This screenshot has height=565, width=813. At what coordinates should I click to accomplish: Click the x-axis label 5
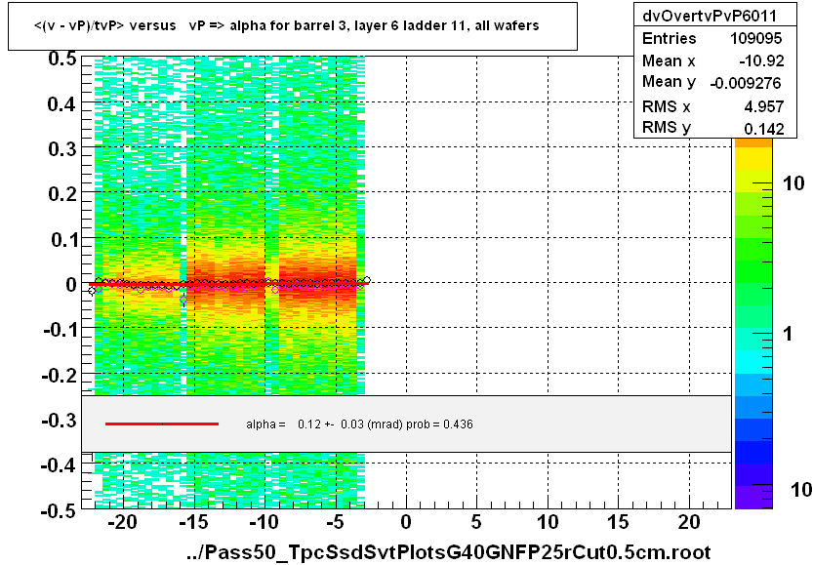coord(476,522)
